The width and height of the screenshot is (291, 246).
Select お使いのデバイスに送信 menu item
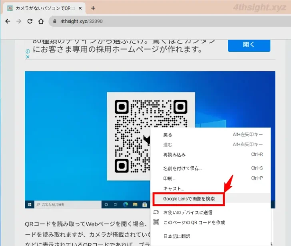[x=210, y=212]
